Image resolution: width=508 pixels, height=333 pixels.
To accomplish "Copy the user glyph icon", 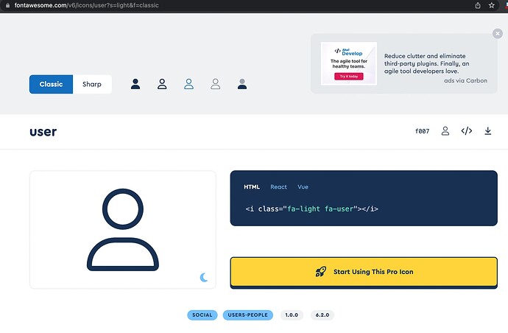I will point(445,132).
